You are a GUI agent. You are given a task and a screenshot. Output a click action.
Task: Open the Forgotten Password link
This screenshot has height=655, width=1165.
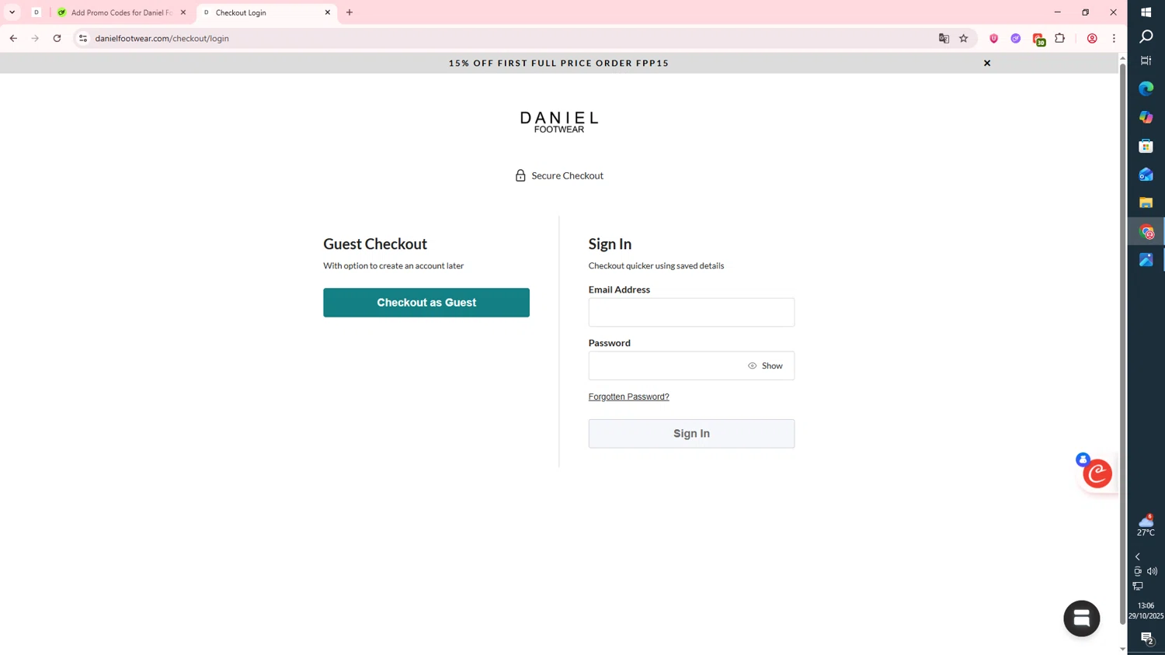[x=628, y=397]
